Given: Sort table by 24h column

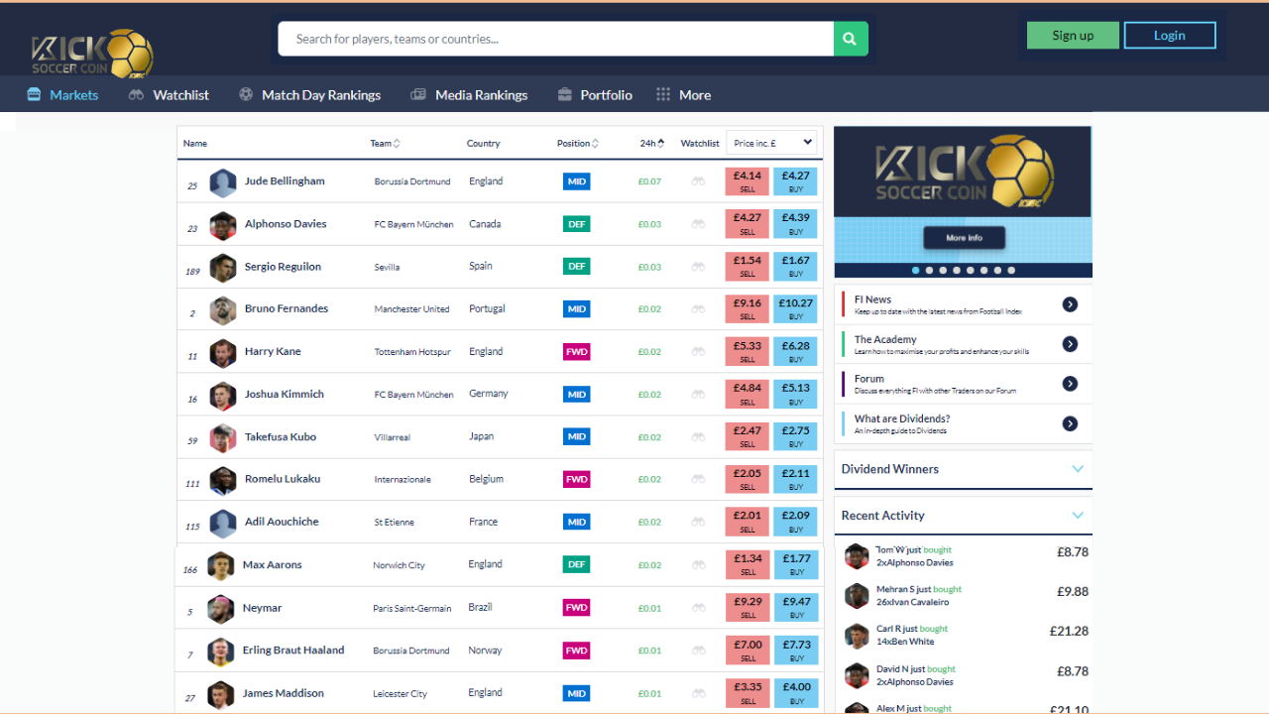Looking at the screenshot, I should (652, 144).
